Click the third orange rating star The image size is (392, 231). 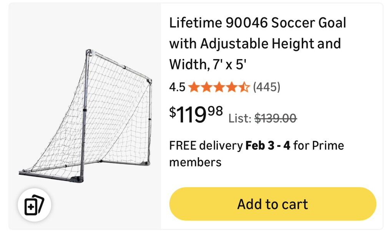click(x=219, y=87)
